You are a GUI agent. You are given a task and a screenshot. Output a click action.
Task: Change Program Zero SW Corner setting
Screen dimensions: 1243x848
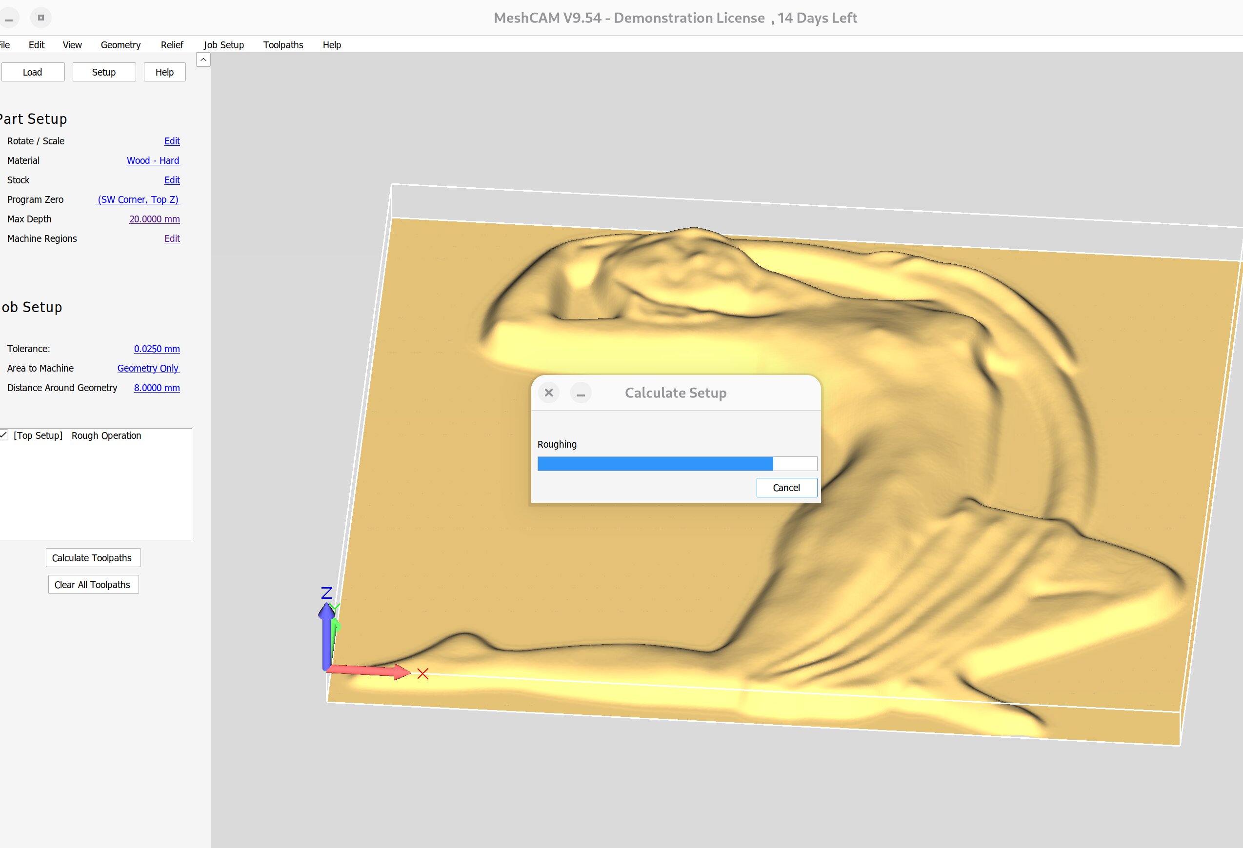(x=138, y=199)
